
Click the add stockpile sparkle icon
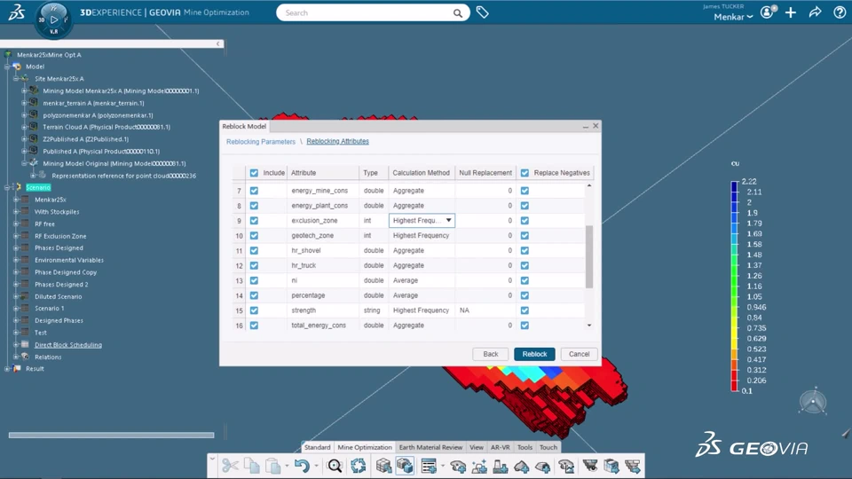pos(479,466)
